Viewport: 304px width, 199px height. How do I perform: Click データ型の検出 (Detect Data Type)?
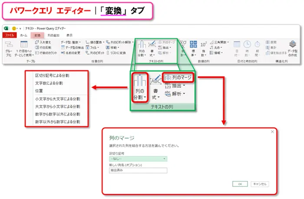[73, 47]
